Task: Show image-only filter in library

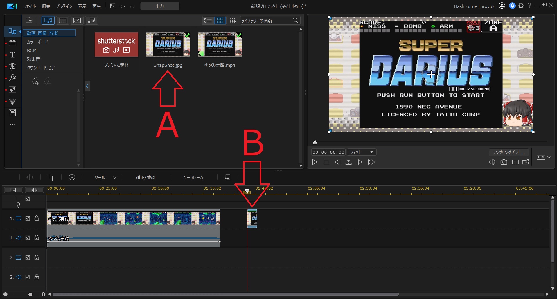Action: (x=77, y=20)
